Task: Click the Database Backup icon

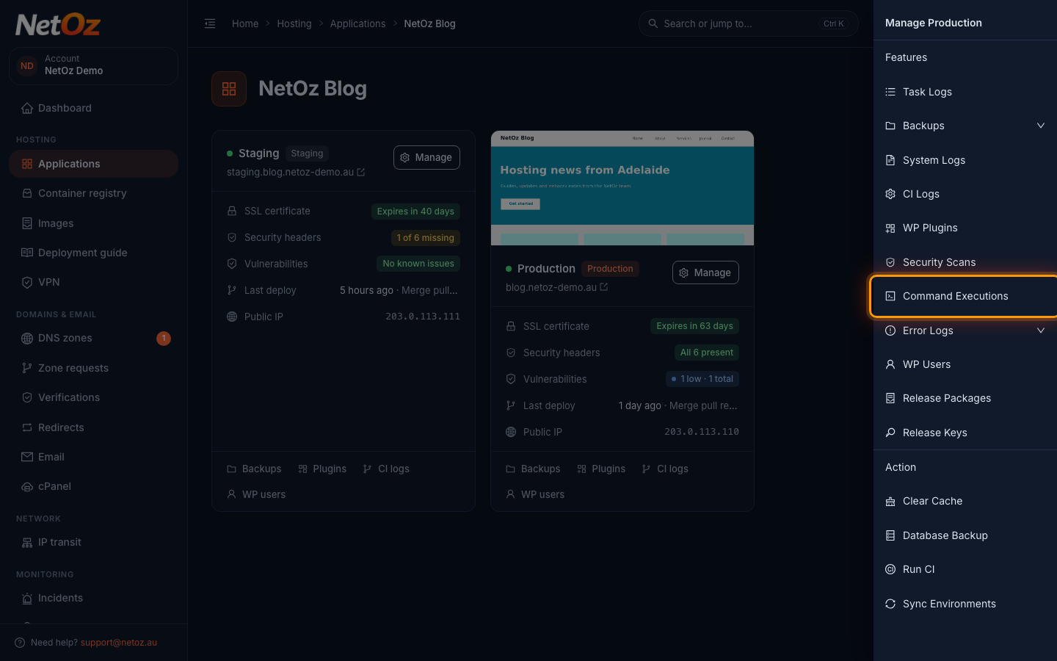Action: [x=890, y=535]
